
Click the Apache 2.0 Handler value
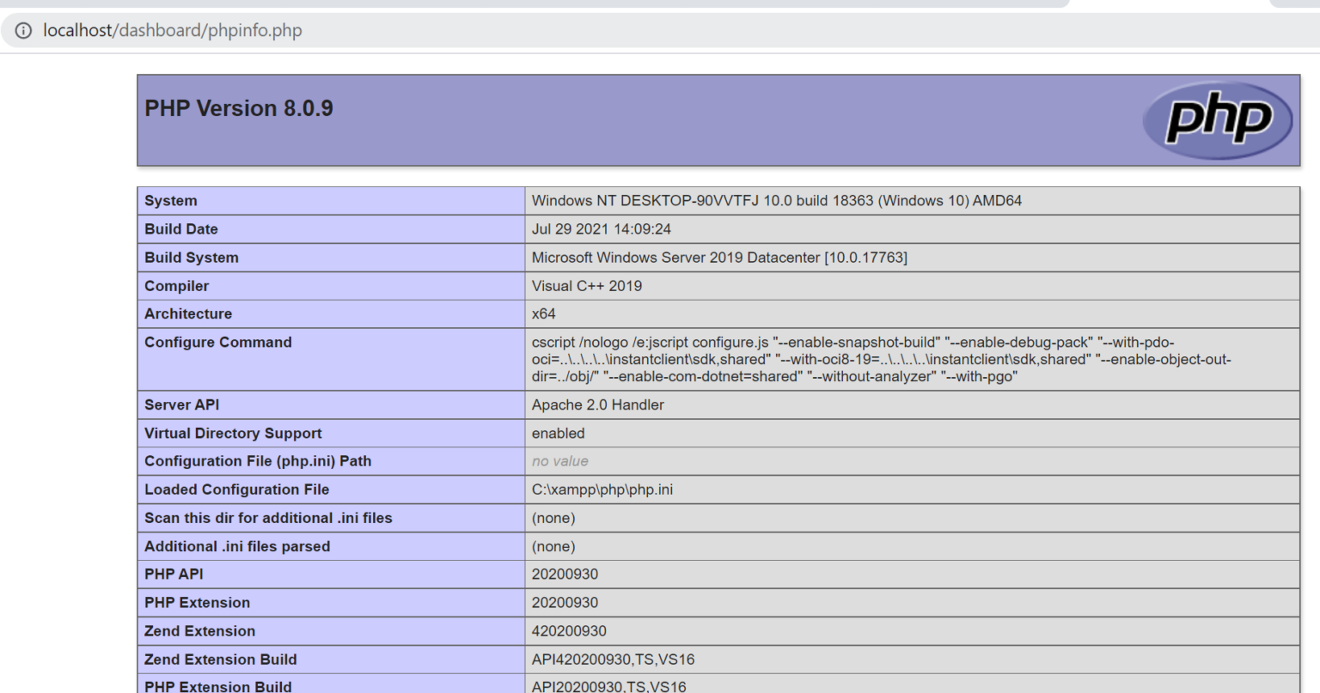[x=597, y=405]
